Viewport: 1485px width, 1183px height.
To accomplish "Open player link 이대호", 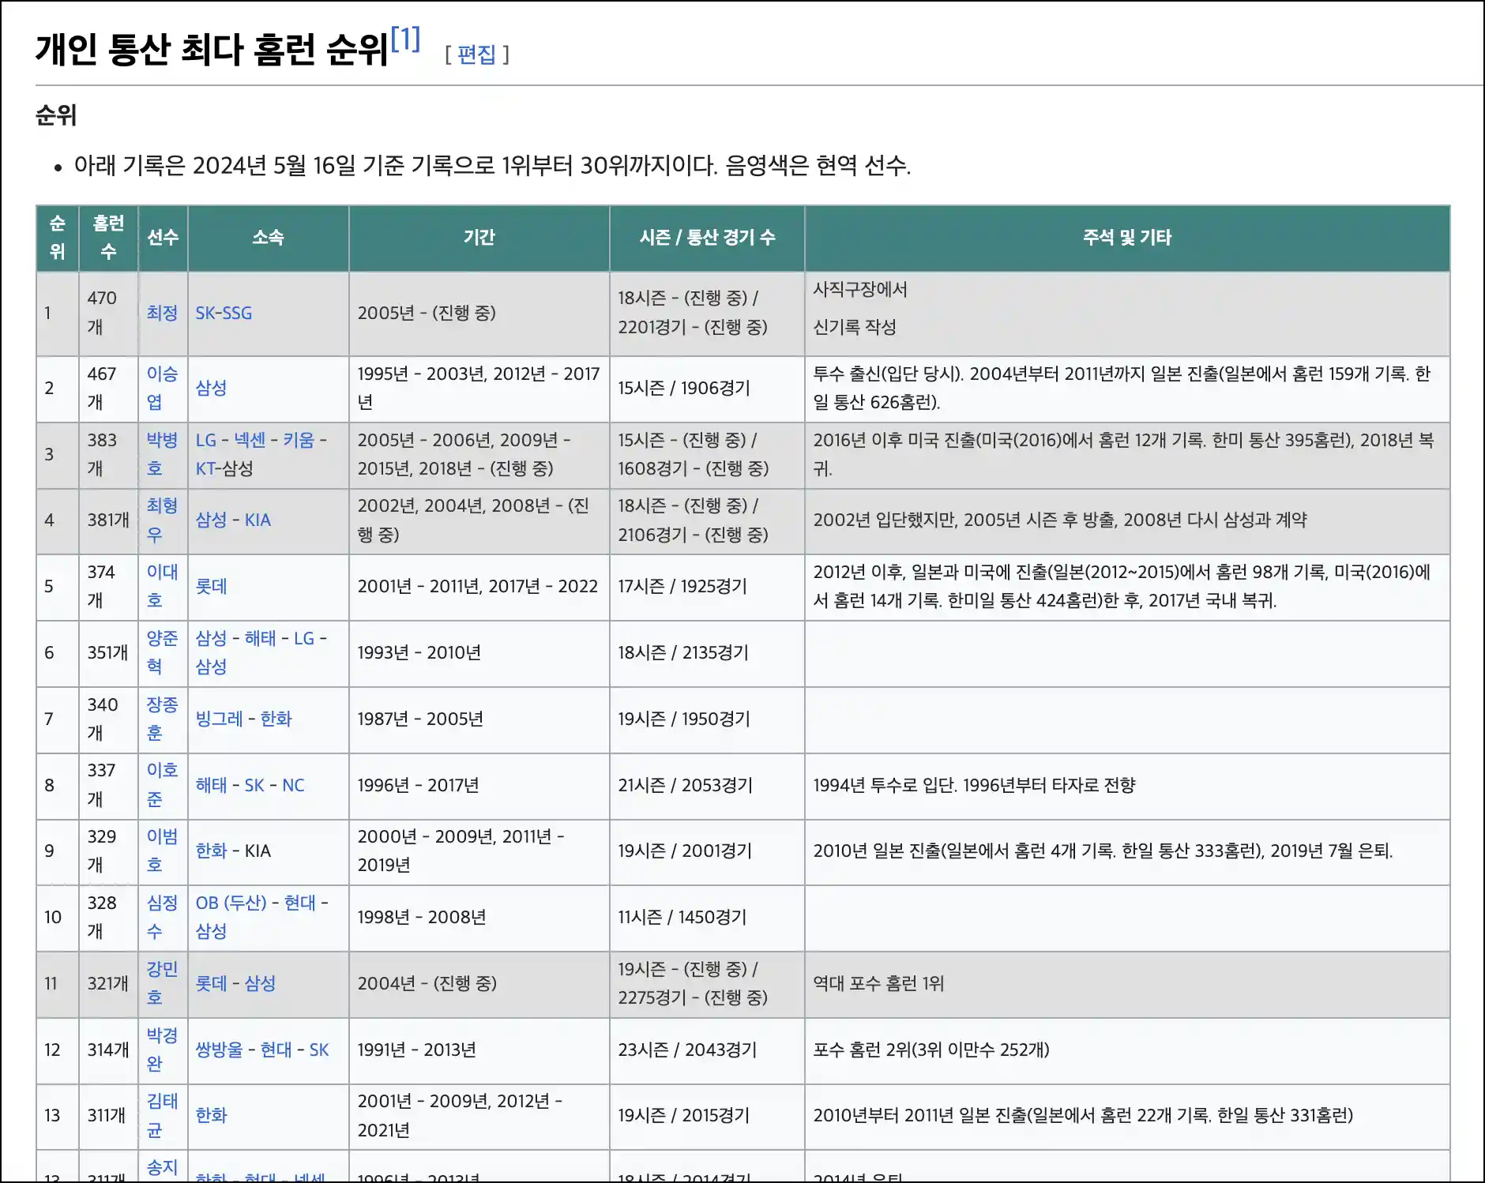I will point(162,586).
